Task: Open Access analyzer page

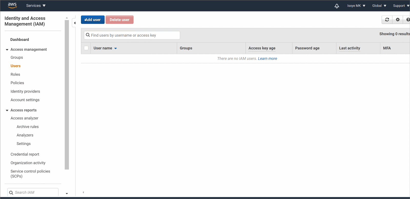Action: point(24,118)
